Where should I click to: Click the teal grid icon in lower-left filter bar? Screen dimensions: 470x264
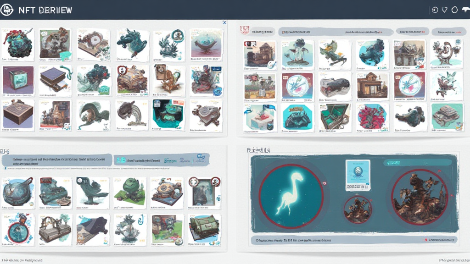point(121,160)
